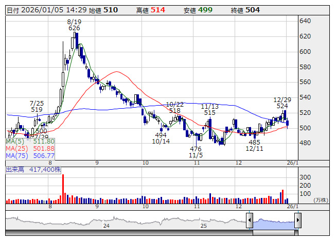
Task: Click the MA(5) legend entry
Action: (x=30, y=141)
